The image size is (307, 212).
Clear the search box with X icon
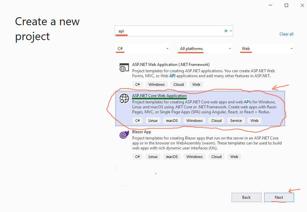click(226, 31)
